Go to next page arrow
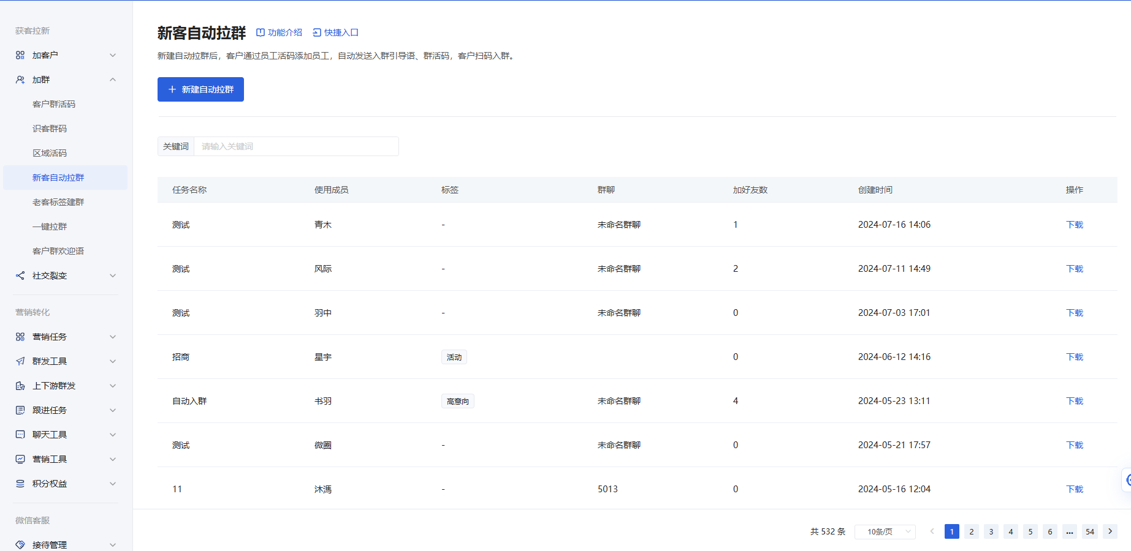1131x551 pixels. tap(1110, 531)
